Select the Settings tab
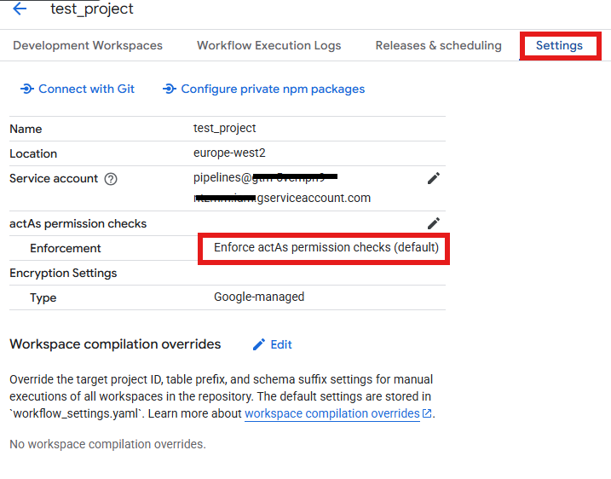Image resolution: width=611 pixels, height=479 pixels. tap(559, 45)
